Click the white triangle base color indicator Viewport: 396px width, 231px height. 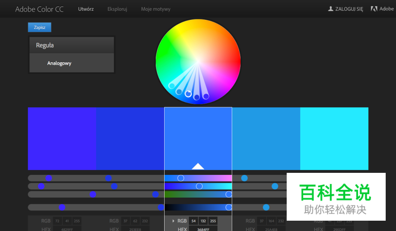click(x=198, y=166)
